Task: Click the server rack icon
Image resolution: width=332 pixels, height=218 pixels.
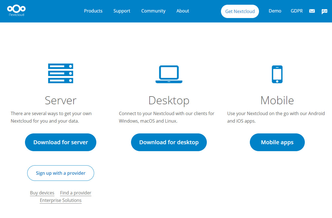Action: click(x=61, y=73)
